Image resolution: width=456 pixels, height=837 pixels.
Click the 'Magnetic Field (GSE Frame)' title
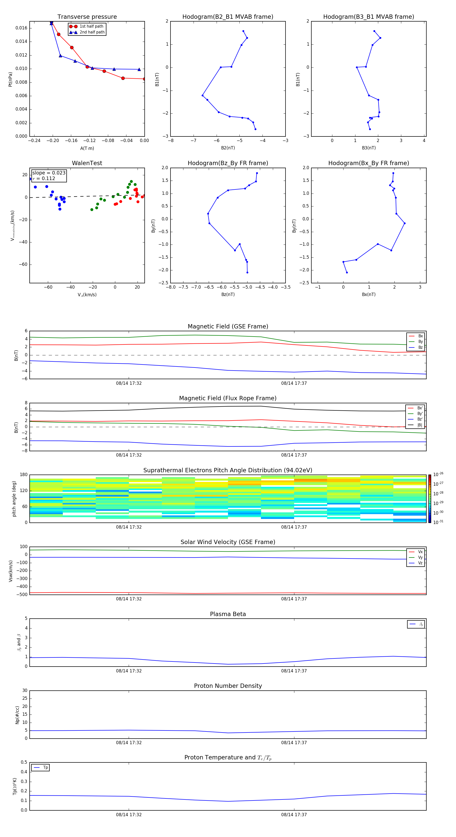coord(228,326)
